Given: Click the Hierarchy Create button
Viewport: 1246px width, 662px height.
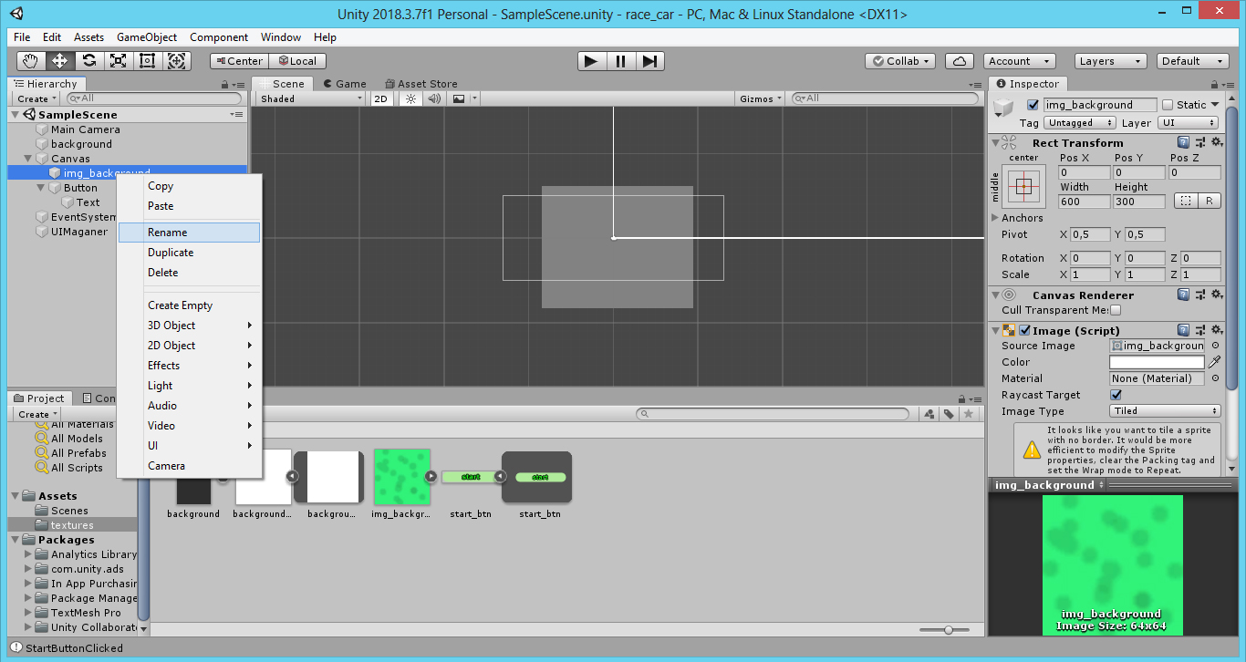Looking at the screenshot, I should (x=36, y=98).
